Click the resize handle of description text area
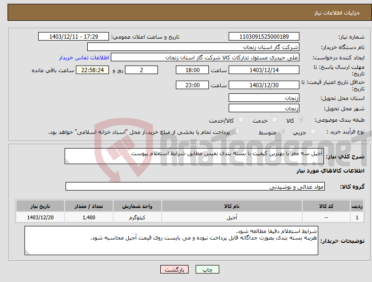 tap(67, 161)
